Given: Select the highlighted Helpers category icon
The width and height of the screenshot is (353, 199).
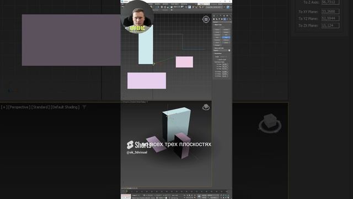Looking at the screenshot, I should (224, 19).
